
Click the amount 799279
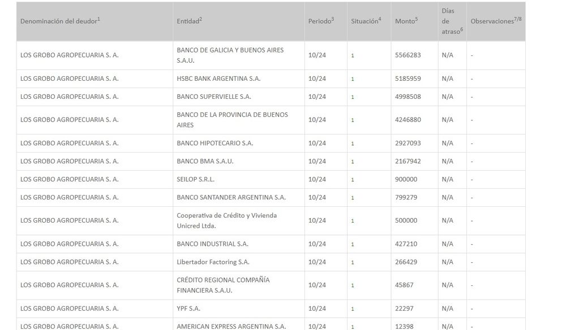[406, 197]
